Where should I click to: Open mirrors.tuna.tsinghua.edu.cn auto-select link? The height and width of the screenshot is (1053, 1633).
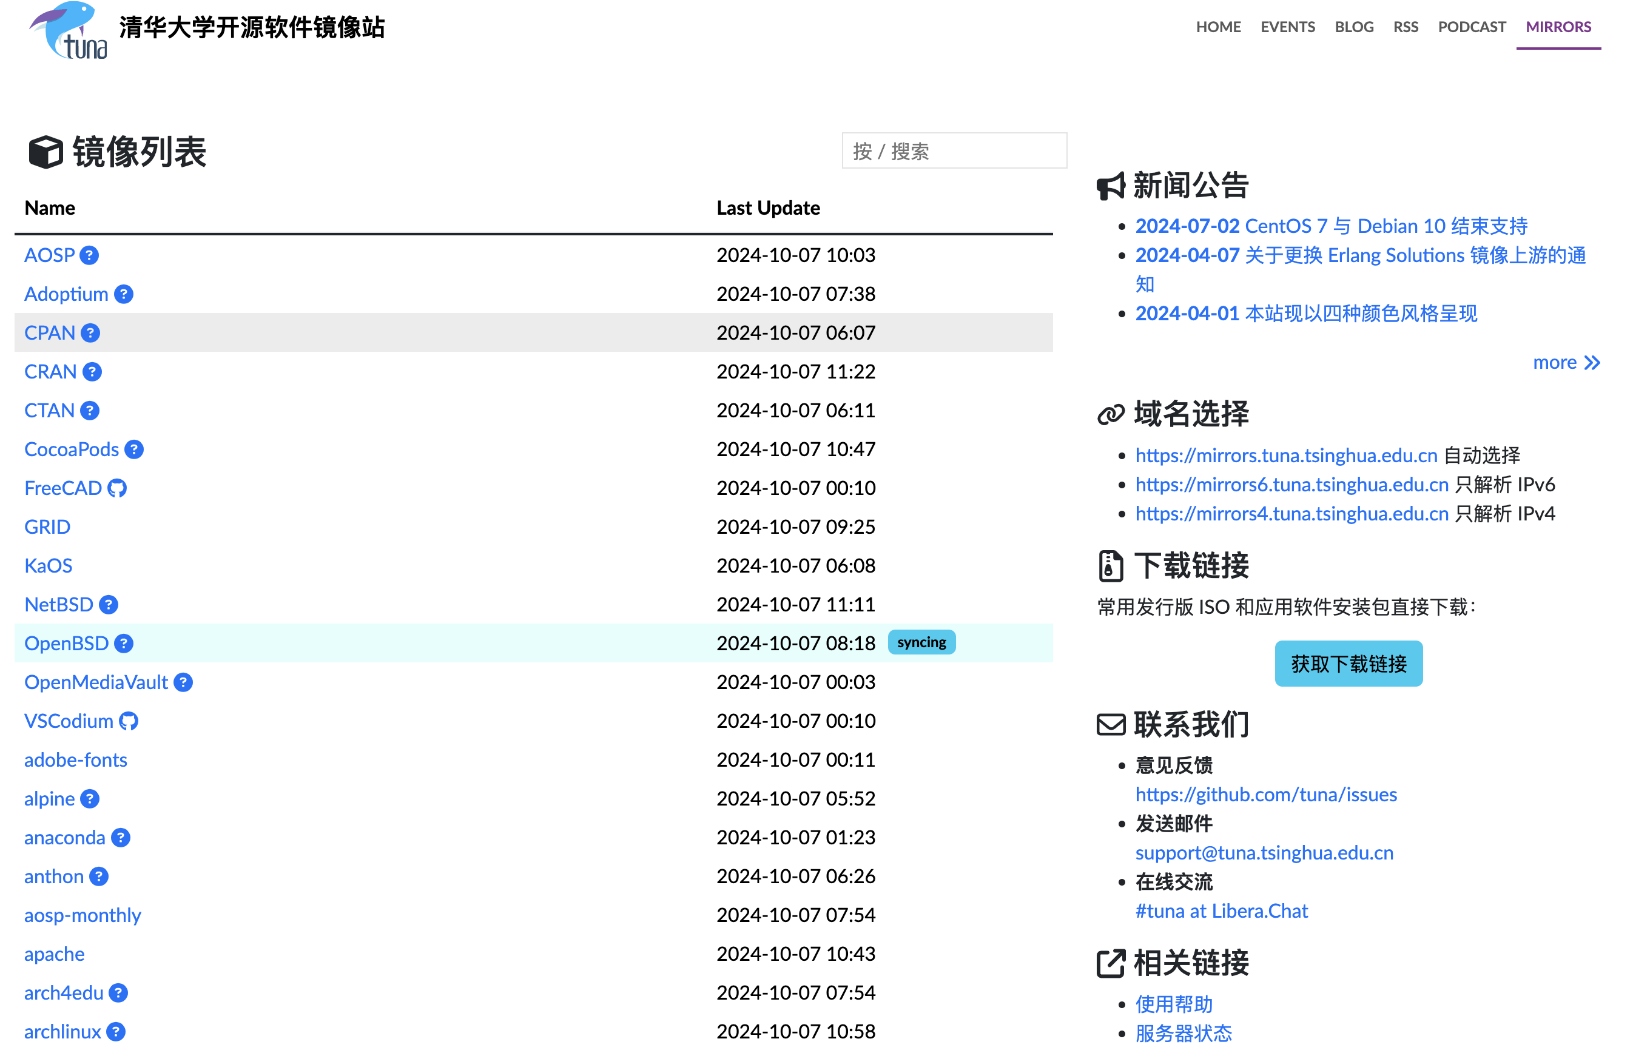[1286, 456]
